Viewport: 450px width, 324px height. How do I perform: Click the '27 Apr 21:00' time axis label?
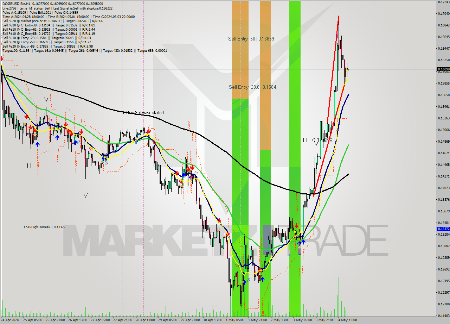click(x=122, y=320)
